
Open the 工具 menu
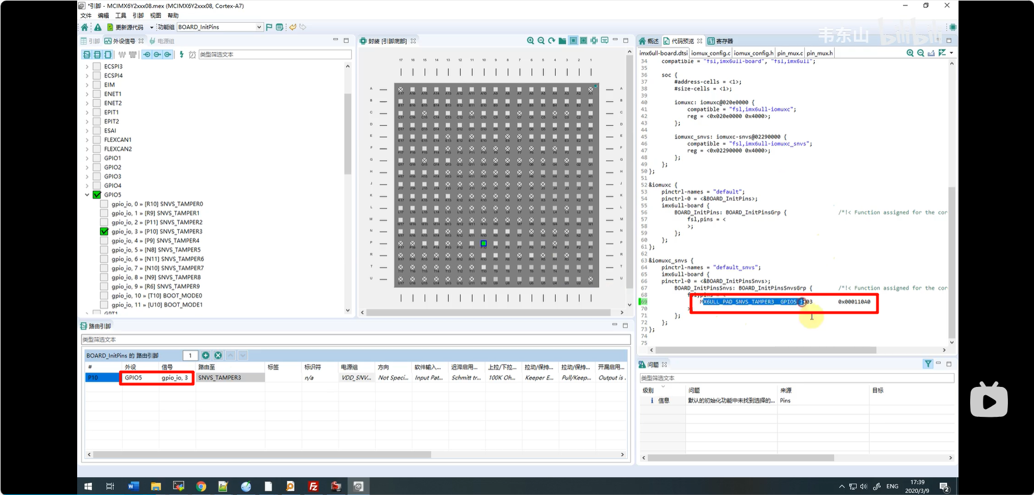click(x=120, y=16)
